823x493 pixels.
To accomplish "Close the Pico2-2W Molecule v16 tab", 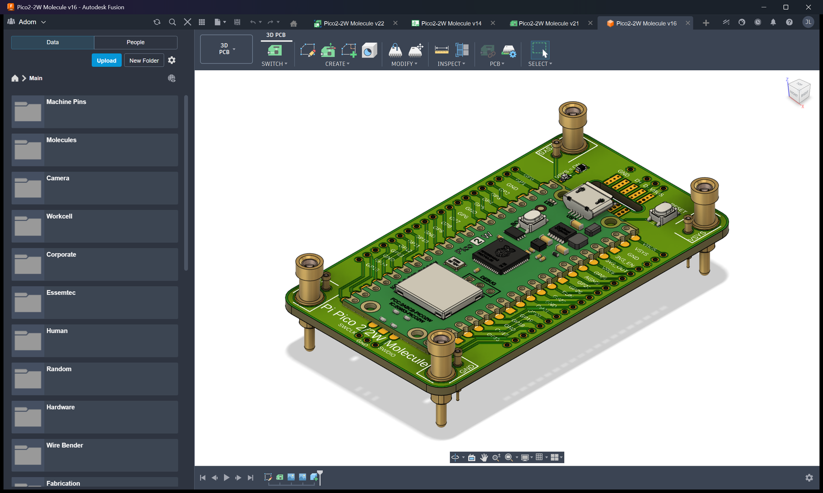I will pos(688,23).
